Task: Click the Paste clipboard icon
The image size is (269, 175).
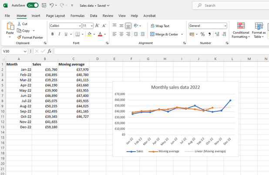Action: (10, 26)
